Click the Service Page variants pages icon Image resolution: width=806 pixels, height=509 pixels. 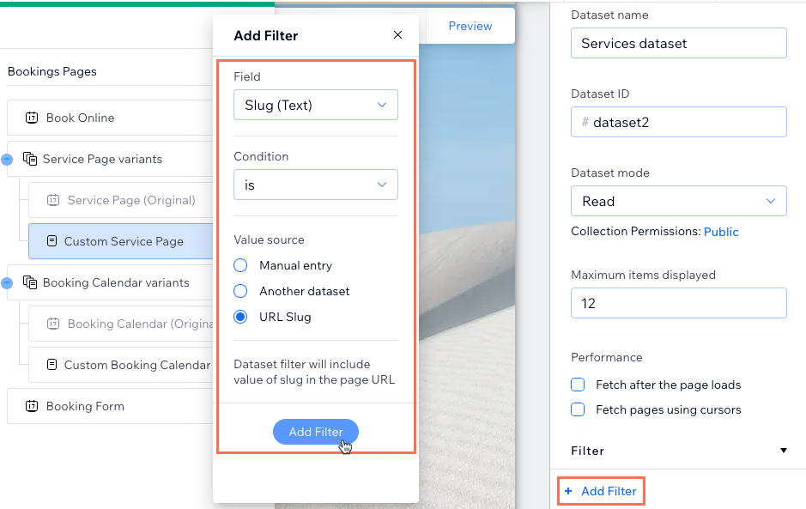(x=30, y=159)
